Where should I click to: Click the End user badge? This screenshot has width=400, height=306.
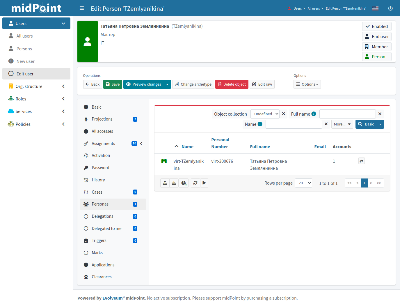tap(377, 36)
